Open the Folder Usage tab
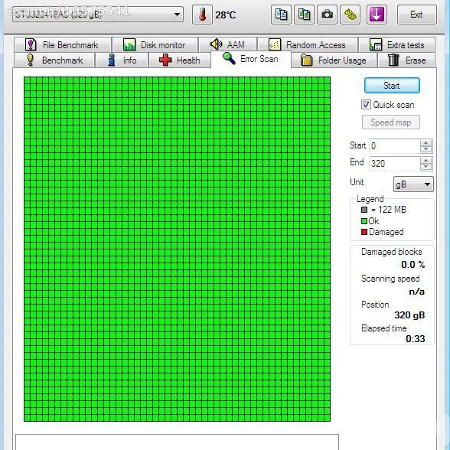The width and height of the screenshot is (450, 450). tap(334, 60)
